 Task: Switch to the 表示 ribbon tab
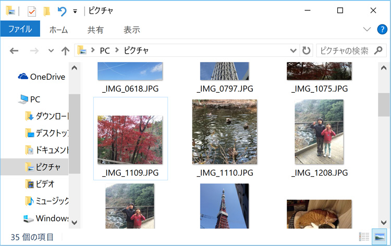[131, 30]
